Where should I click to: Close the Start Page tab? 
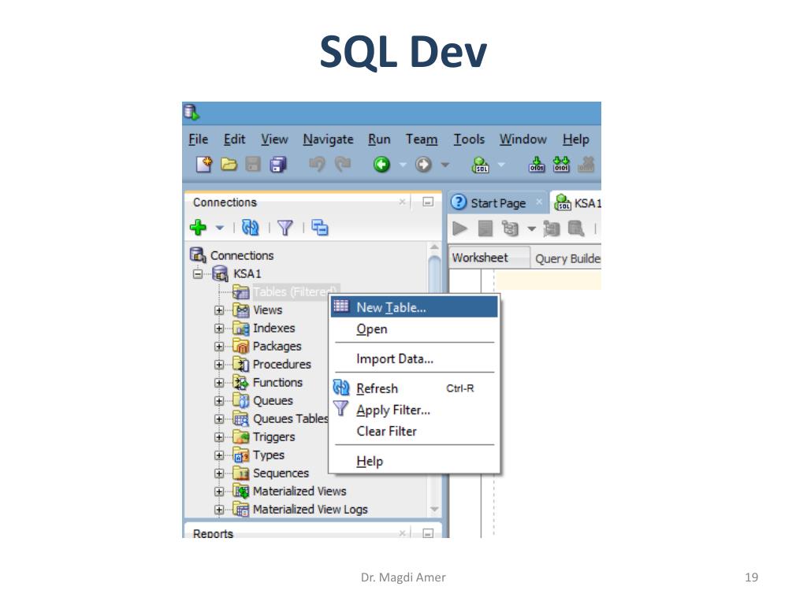click(x=539, y=202)
